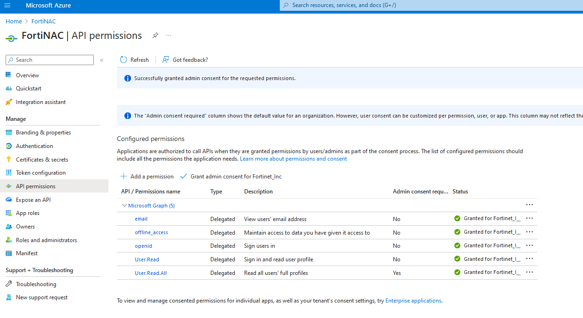Viewport: 583px width, 318px height.
Task: Open the Azure portal hamburger menu
Action: pos(7,6)
